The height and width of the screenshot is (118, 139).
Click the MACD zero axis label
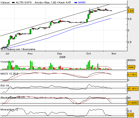pyautogui.click(x=129, y=80)
